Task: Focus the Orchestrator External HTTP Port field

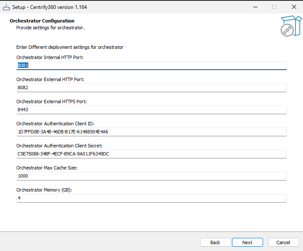Action: pyautogui.click(x=151, y=87)
